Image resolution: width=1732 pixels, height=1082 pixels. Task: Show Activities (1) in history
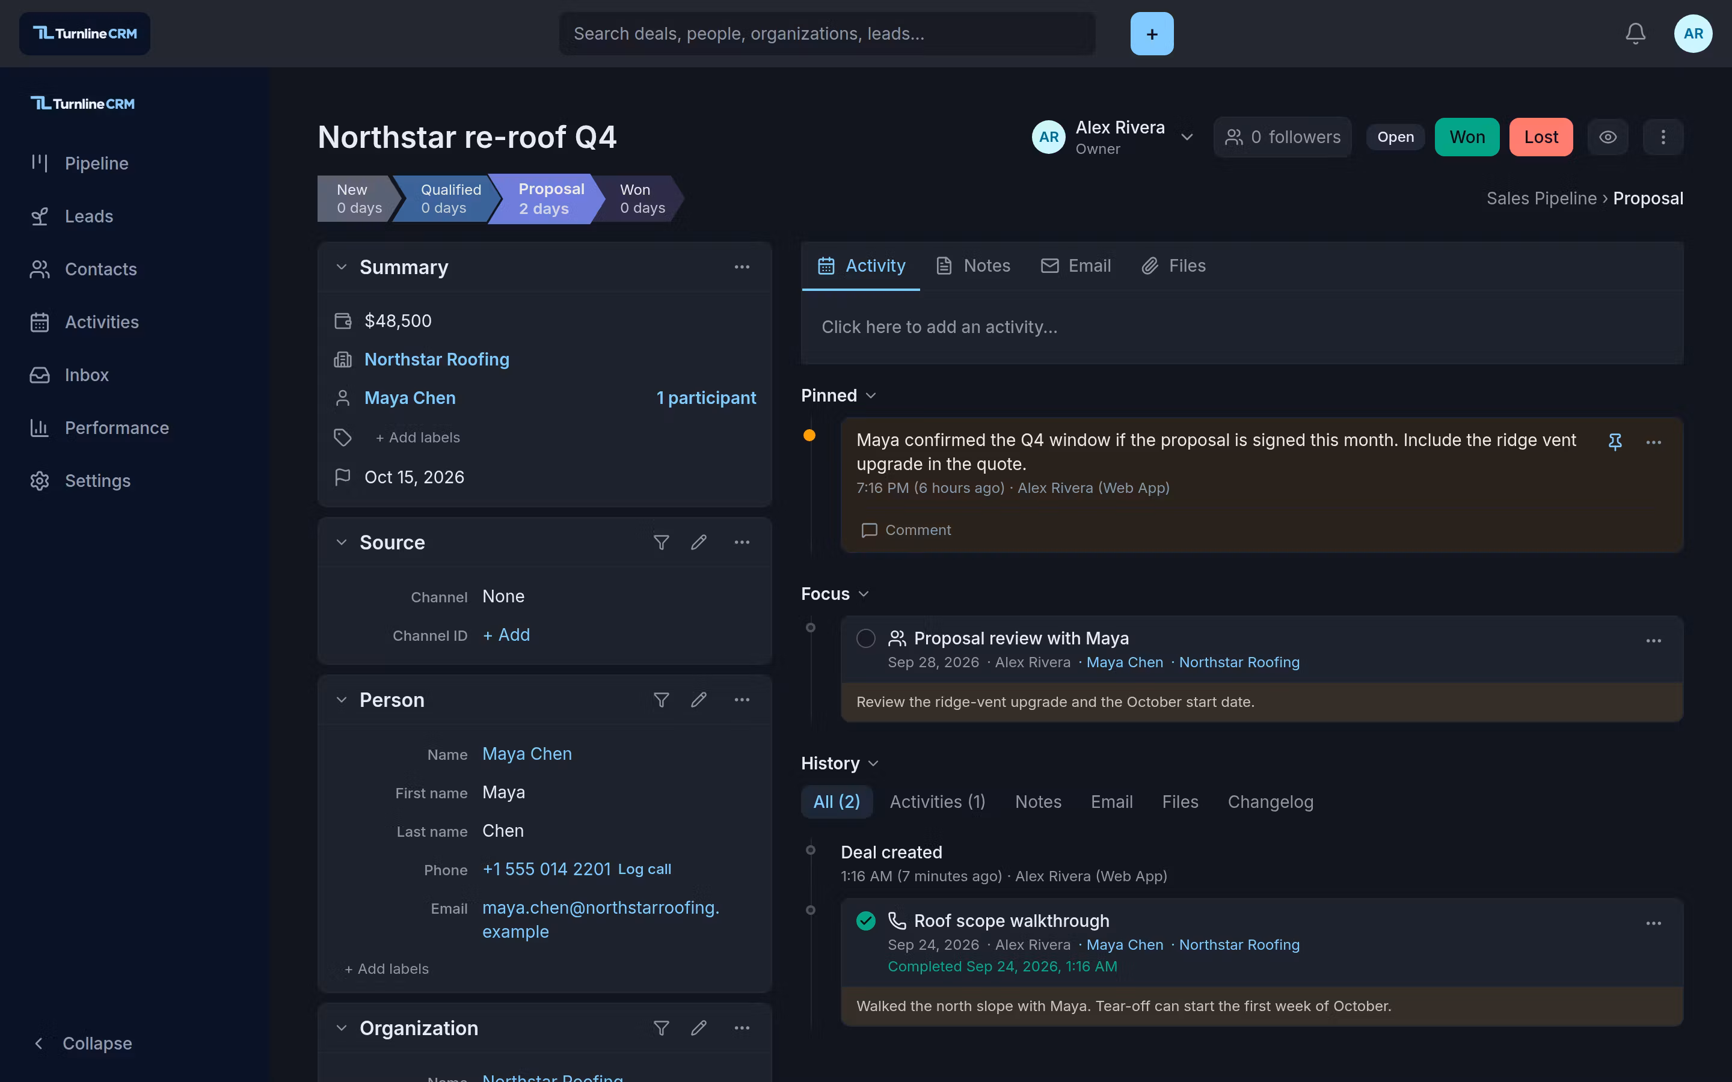[938, 801]
